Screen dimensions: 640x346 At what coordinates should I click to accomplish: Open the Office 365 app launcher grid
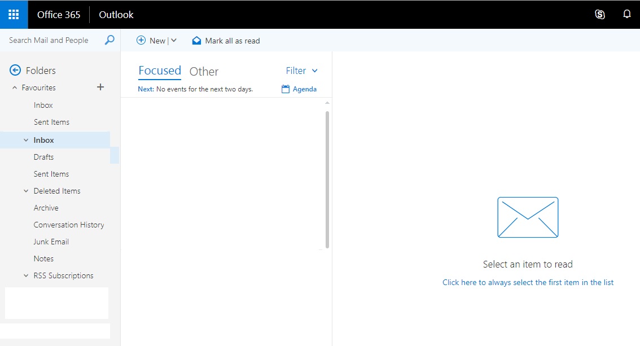14,15
